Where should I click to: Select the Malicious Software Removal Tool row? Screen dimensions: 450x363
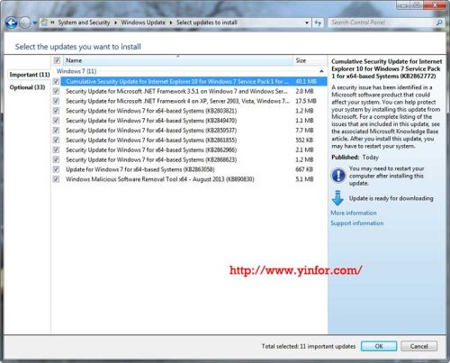193,179
